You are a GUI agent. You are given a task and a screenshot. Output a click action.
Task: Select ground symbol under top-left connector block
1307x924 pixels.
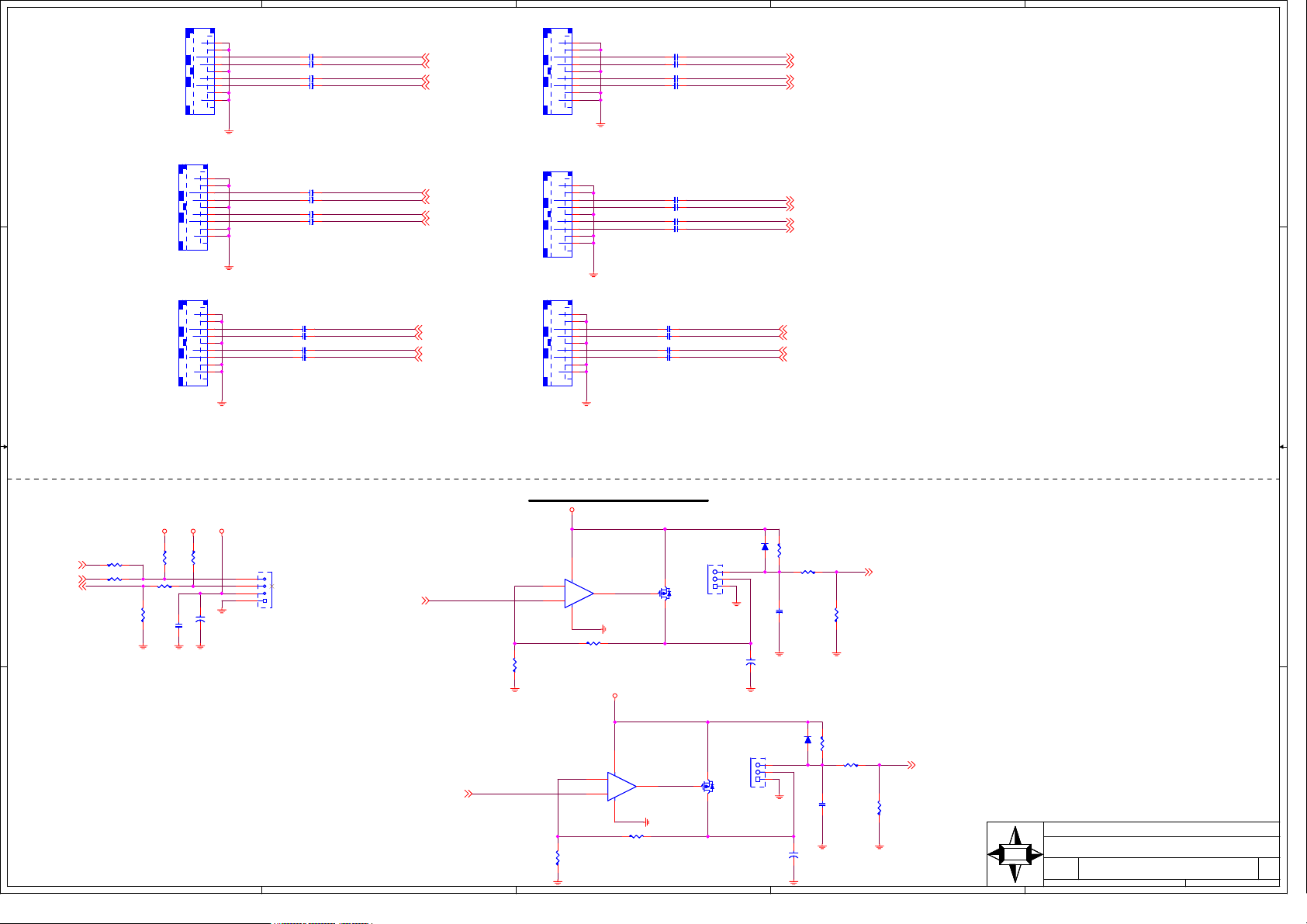[229, 131]
